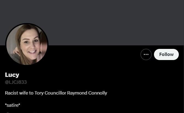Viewport: 184px width, 113px height.
Task: Tap the ellipsis icon beside Follow
Action: tap(146, 54)
